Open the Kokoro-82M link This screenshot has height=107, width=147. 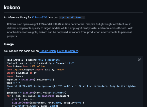39,17
